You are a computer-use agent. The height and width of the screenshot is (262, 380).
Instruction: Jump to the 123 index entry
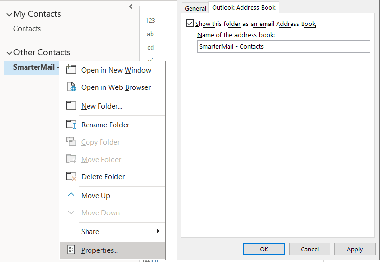(x=150, y=21)
